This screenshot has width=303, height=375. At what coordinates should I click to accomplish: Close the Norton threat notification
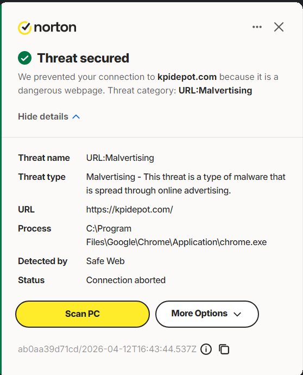(x=279, y=27)
